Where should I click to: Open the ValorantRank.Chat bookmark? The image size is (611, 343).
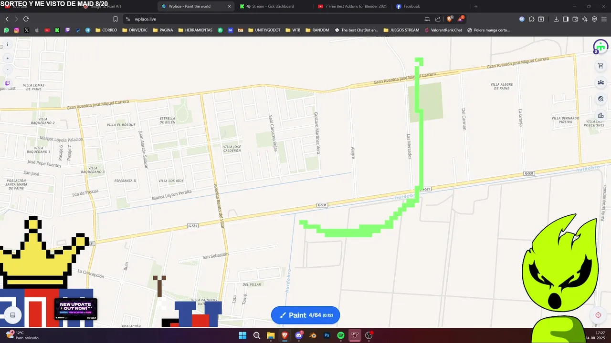point(442,30)
